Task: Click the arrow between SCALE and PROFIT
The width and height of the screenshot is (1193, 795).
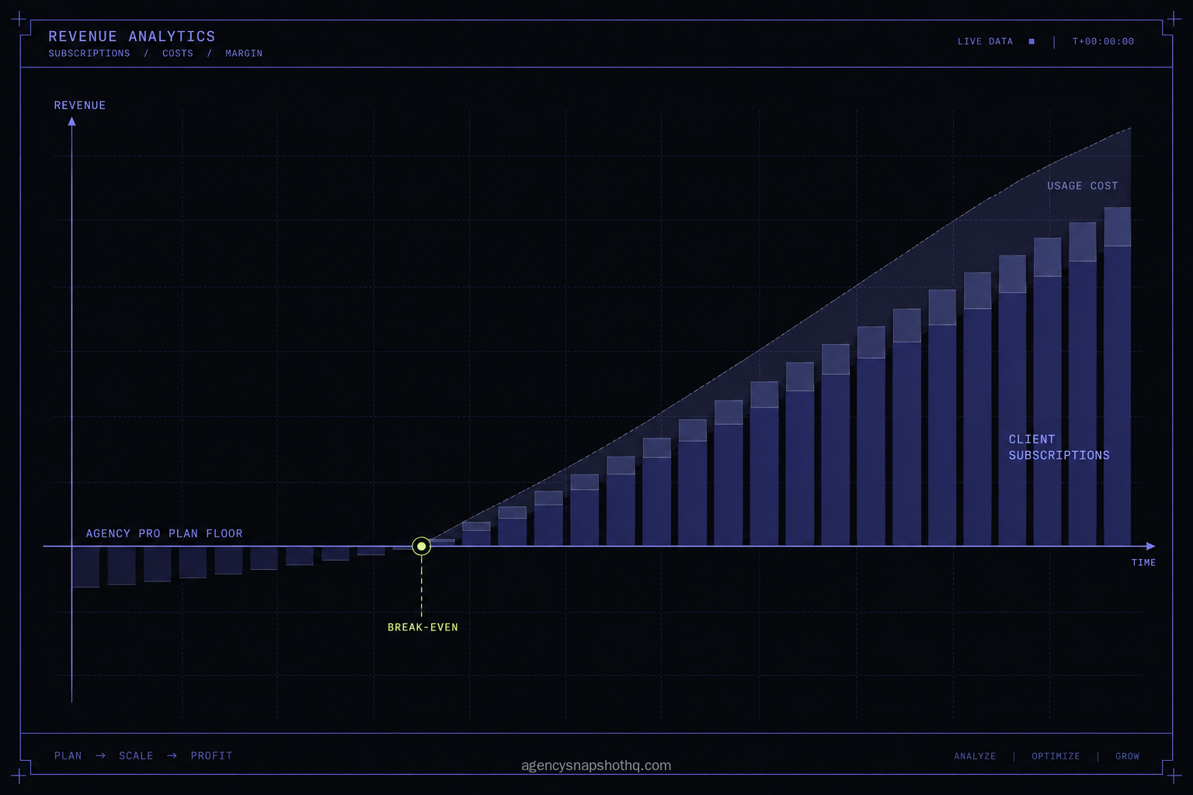Action: click(172, 755)
